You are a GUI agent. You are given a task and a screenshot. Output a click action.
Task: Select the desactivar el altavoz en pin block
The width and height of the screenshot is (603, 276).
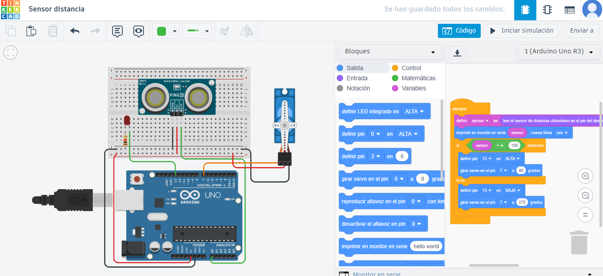(x=383, y=224)
